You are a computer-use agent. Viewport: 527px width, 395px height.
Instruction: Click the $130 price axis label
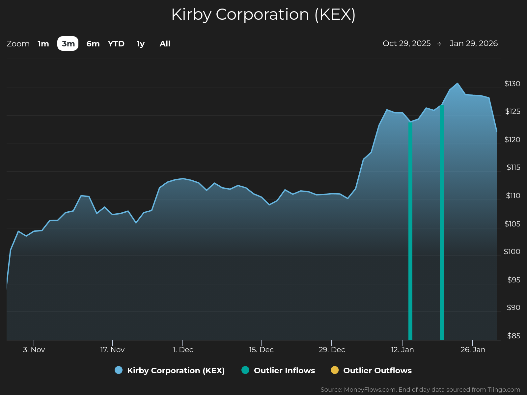[513, 84]
